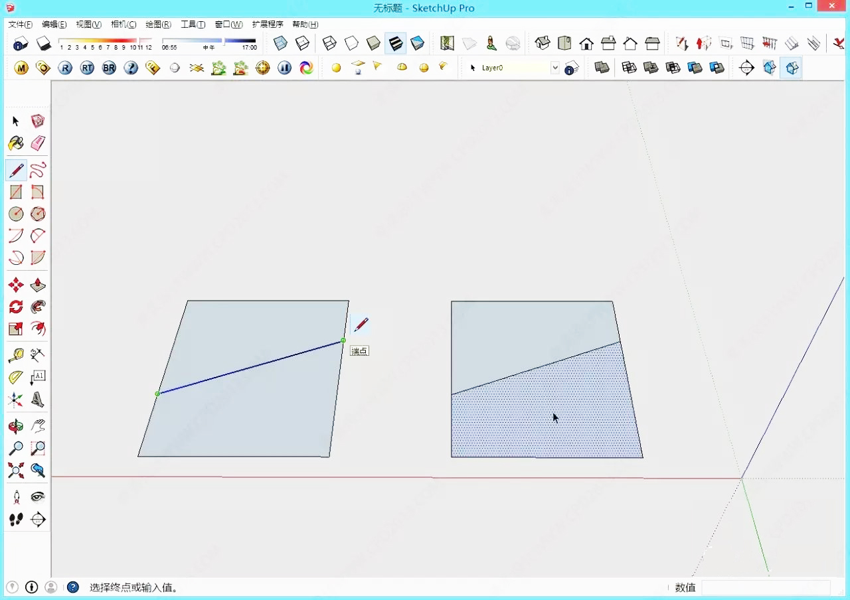
Task: Pick the A1 Text label tool
Action: pyautogui.click(x=38, y=378)
